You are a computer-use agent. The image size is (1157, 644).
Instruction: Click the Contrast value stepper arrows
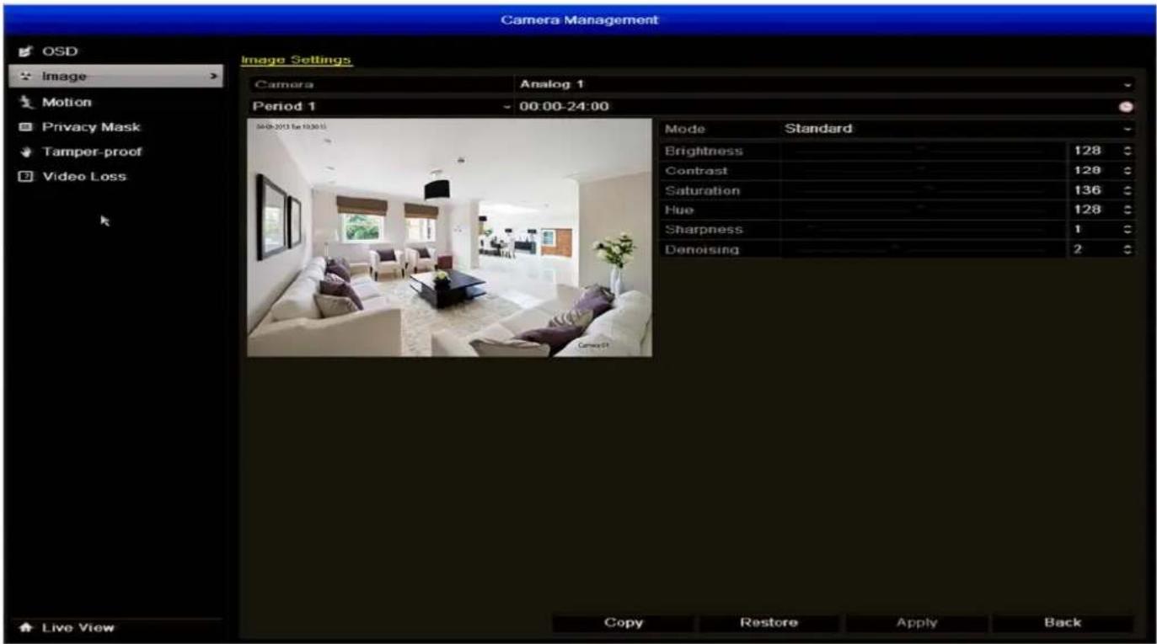pyautogui.click(x=1127, y=171)
